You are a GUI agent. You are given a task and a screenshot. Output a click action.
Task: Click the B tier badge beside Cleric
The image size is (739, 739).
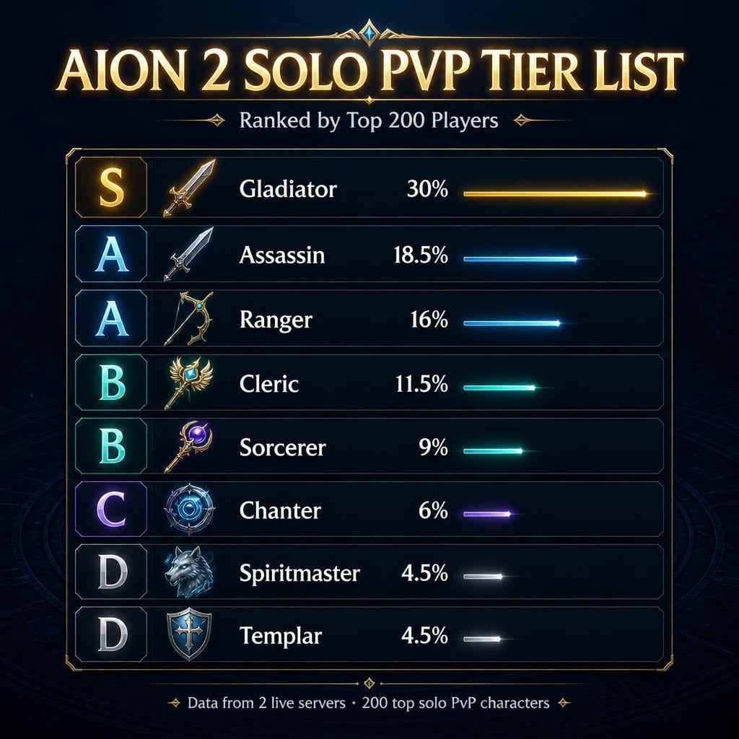[x=111, y=382]
